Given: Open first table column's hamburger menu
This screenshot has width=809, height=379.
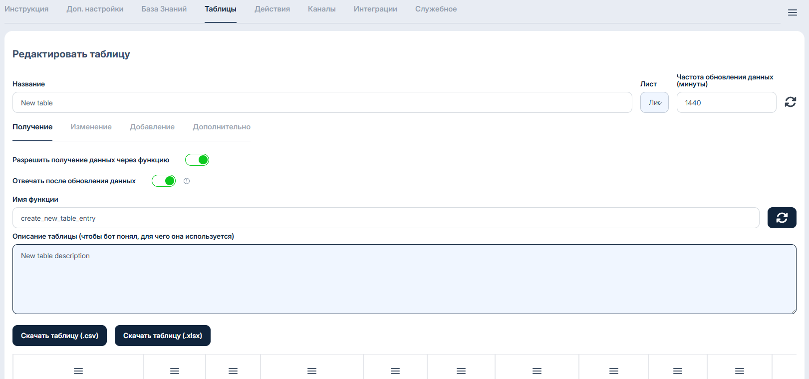Looking at the screenshot, I should tap(78, 371).
